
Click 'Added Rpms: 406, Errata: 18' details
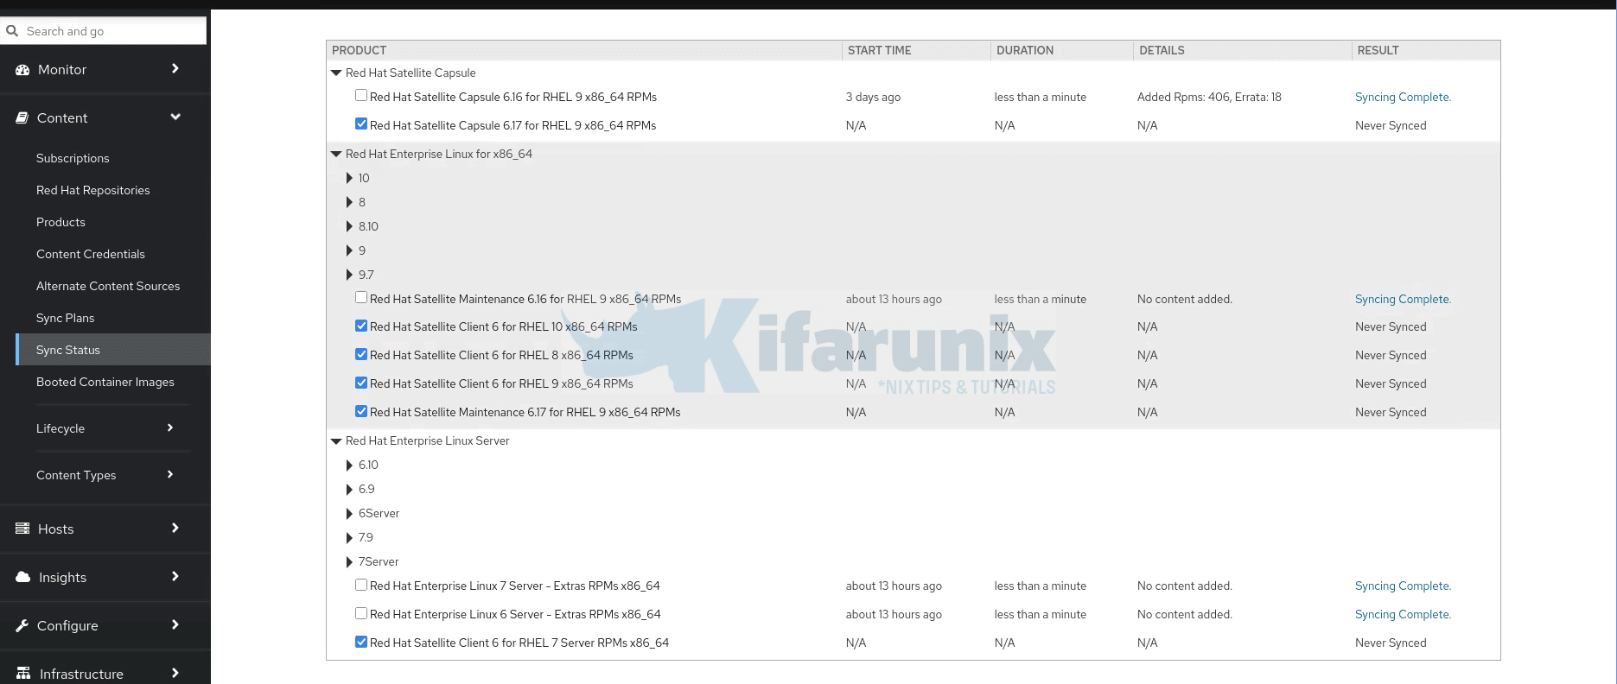[x=1209, y=97]
